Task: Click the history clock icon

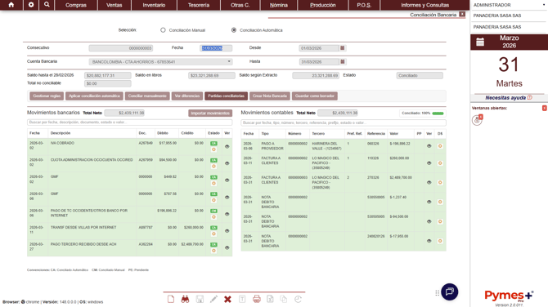Action: [x=298, y=299]
